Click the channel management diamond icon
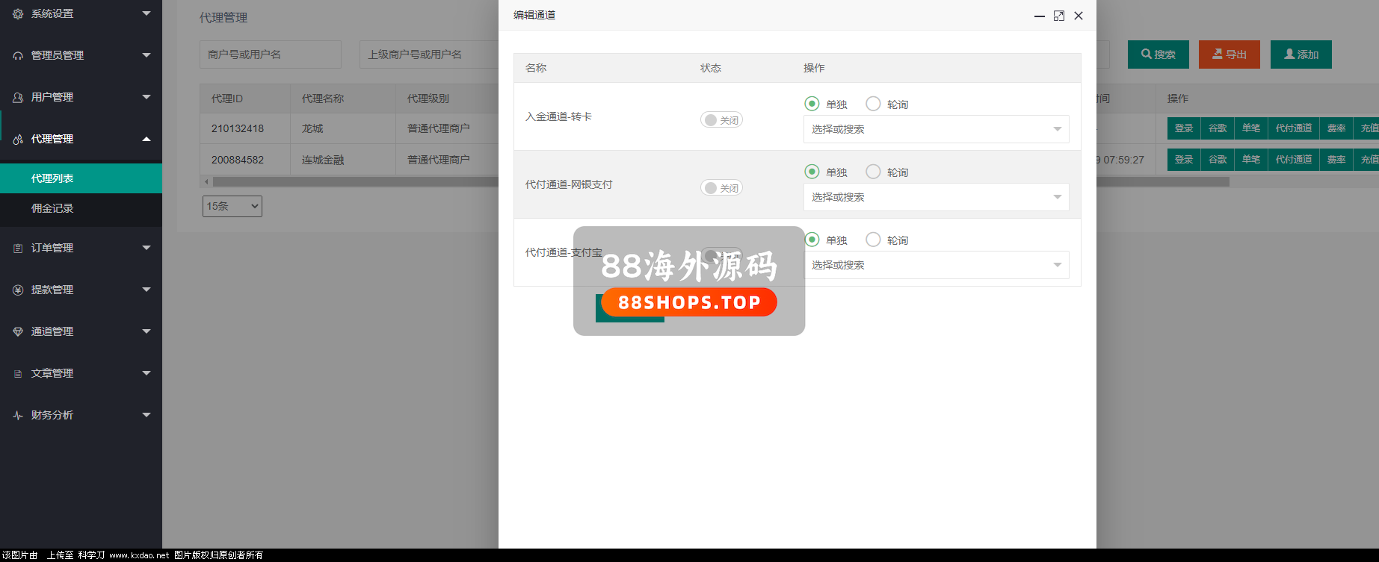Screen dimensions: 1379x562 tap(18, 332)
